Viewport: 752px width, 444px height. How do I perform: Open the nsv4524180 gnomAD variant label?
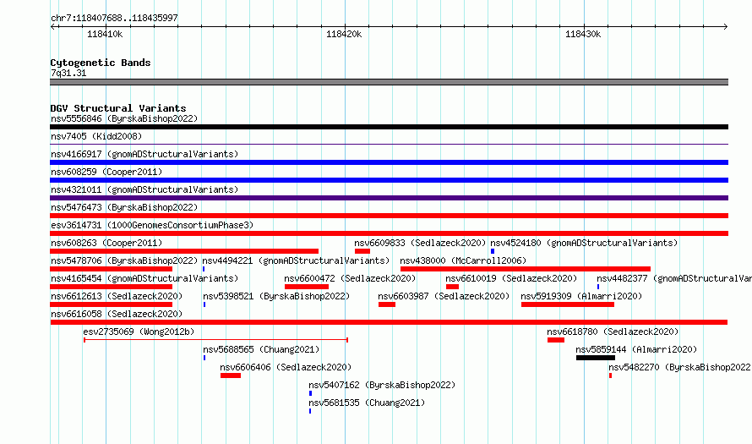pyautogui.click(x=584, y=243)
